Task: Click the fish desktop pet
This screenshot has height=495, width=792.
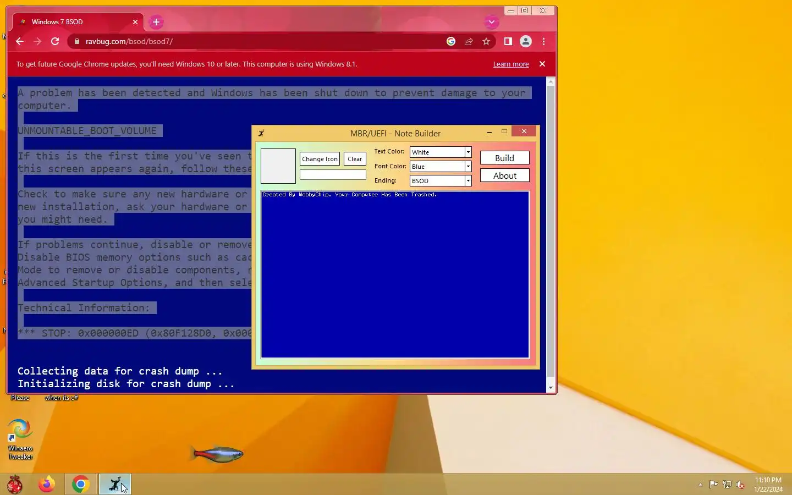Action: click(218, 454)
